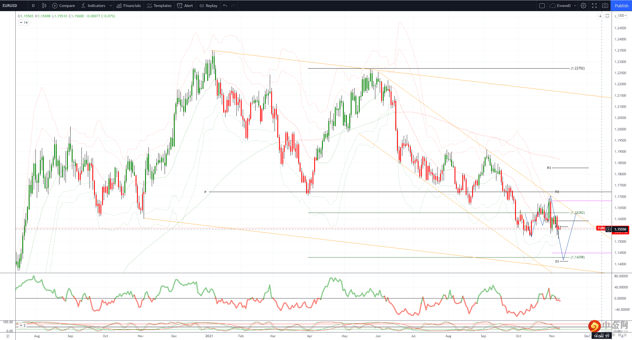Viewport: 632px width, 340px height.
Task: Toggle the down arrow pane button
Action: 600,16
